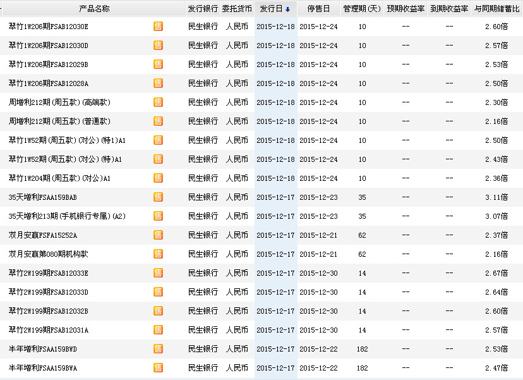Click the 售 icon for 翠竹1W206期FSAB12030E
The image size is (523, 380).
coord(158,27)
